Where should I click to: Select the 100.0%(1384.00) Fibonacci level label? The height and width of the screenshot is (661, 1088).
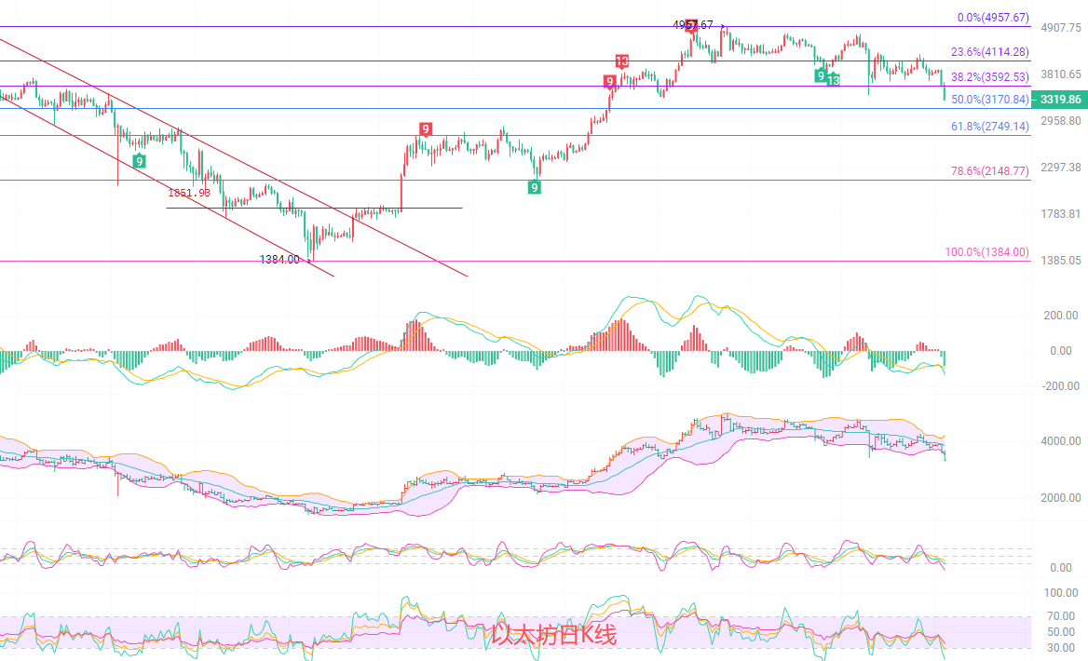coord(986,252)
